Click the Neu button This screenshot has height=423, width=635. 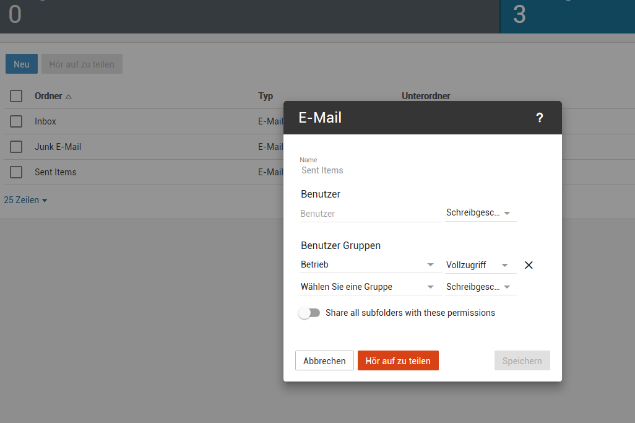pos(22,64)
